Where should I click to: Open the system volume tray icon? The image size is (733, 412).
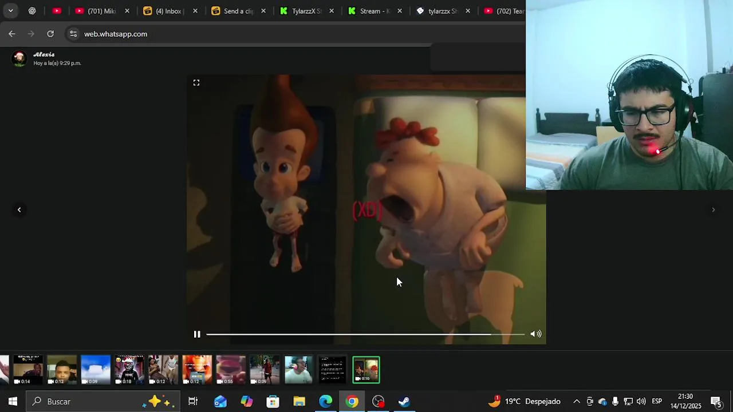click(641, 402)
